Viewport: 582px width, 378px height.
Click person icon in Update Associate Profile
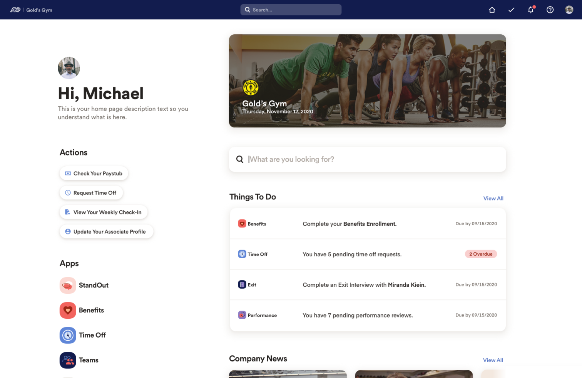68,232
